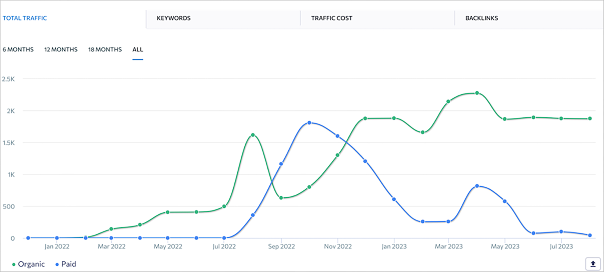Click the paid peak point near October 2022

309,123
